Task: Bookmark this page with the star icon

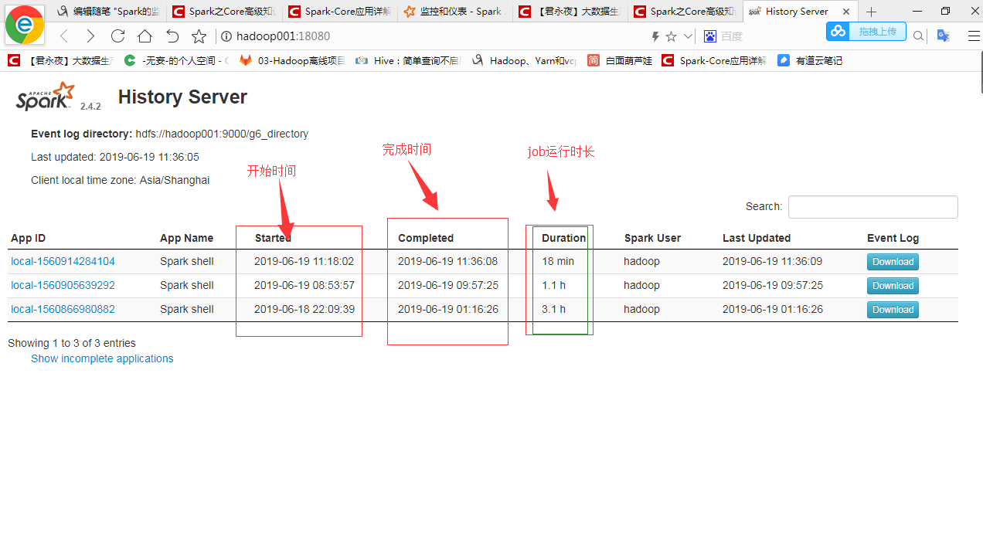Action: [199, 36]
